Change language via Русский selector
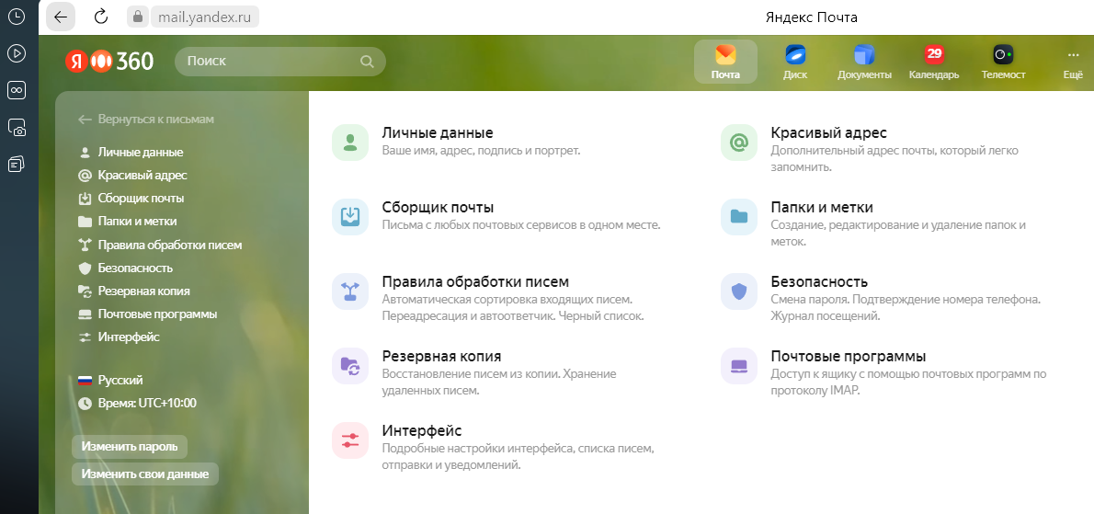The width and height of the screenshot is (1094, 514). pos(111,380)
